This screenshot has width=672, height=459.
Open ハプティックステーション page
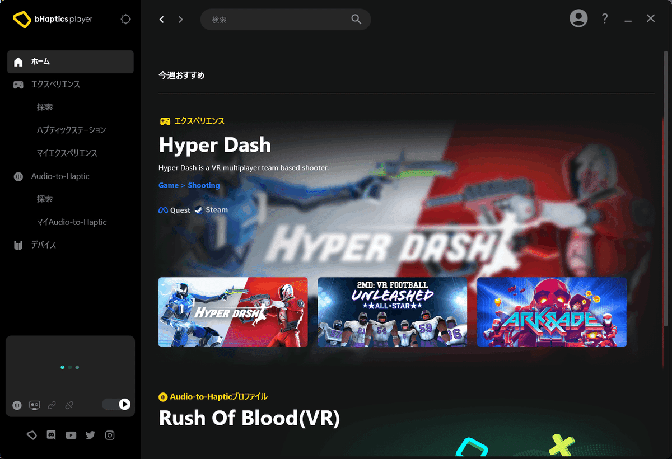point(71,130)
